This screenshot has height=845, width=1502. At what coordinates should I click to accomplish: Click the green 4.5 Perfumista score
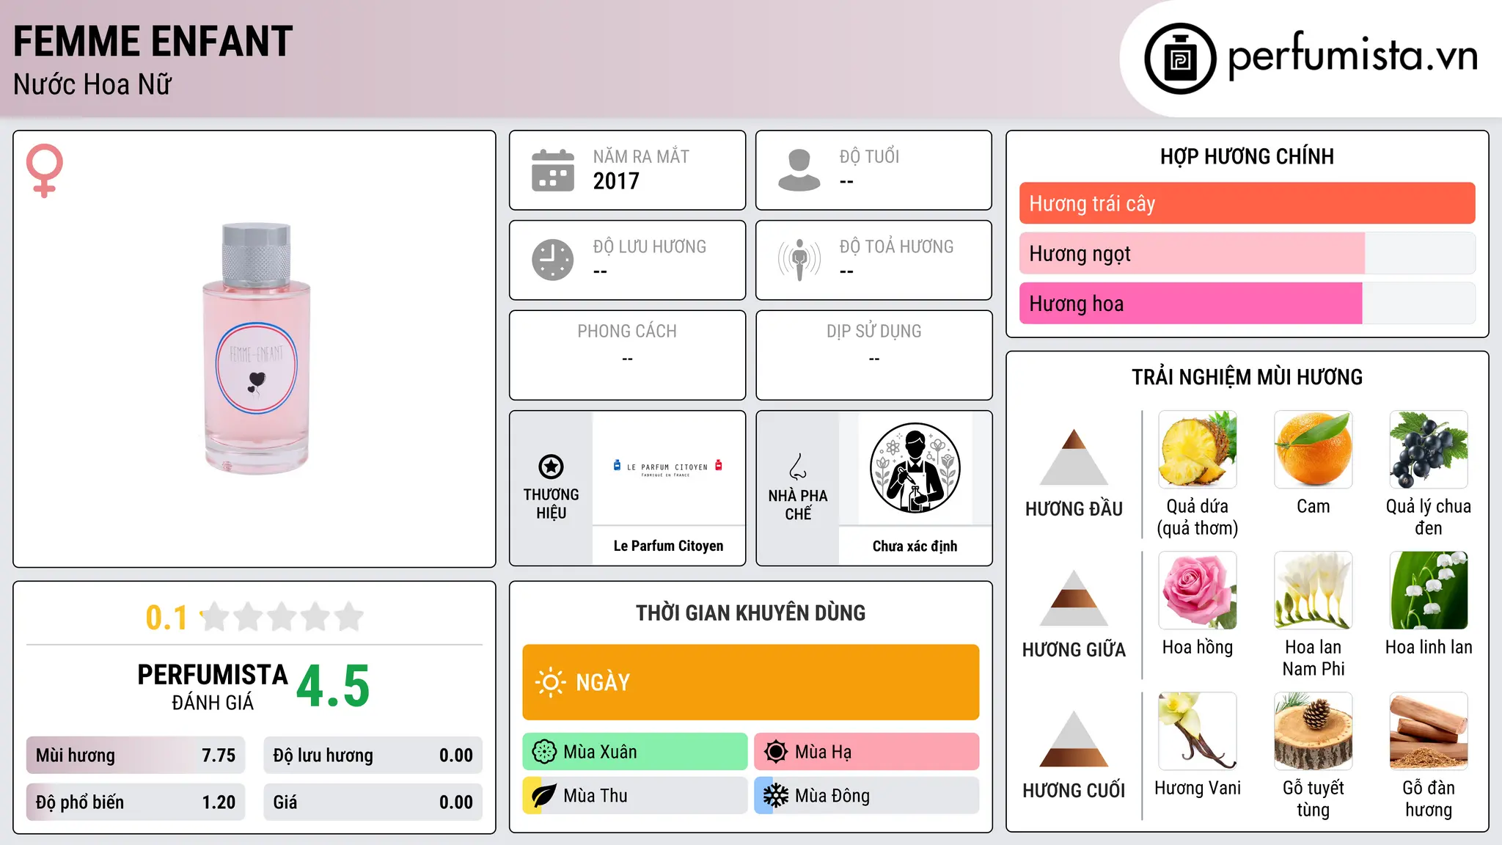click(333, 687)
